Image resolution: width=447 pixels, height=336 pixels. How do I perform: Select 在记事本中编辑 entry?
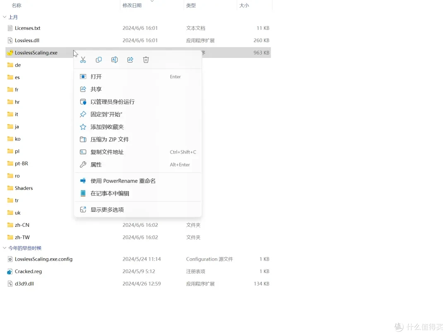pyautogui.click(x=138, y=193)
